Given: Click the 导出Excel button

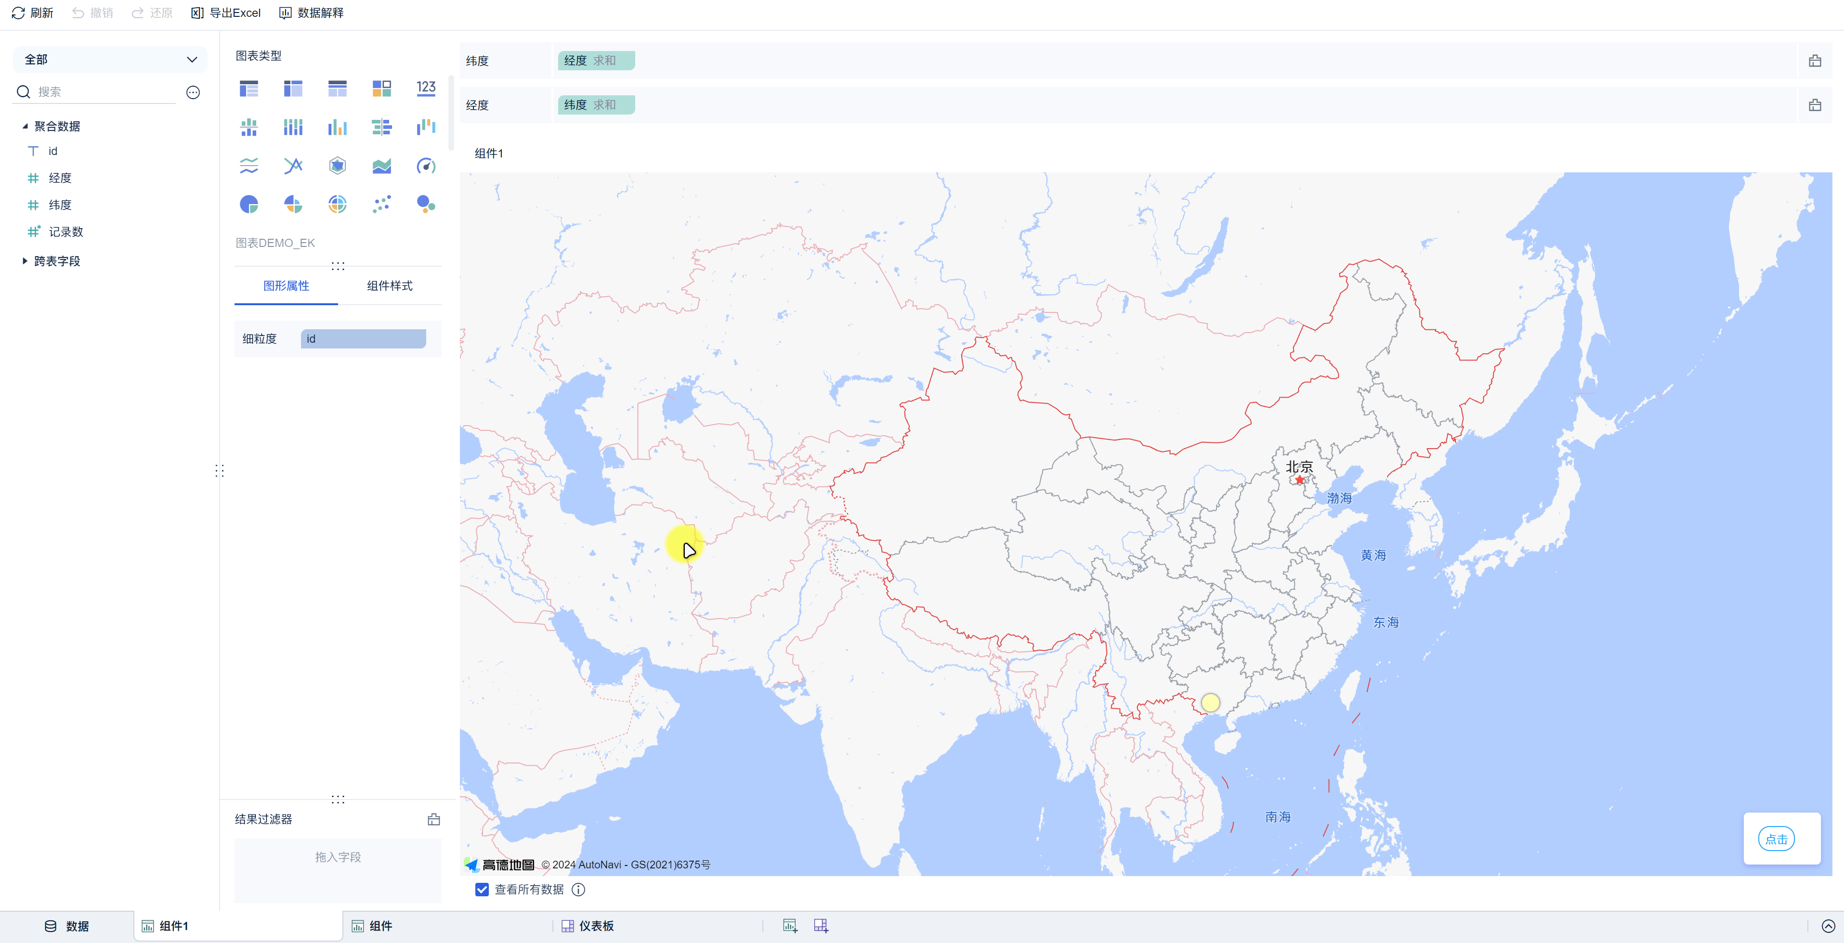Looking at the screenshot, I should pyautogui.click(x=226, y=13).
